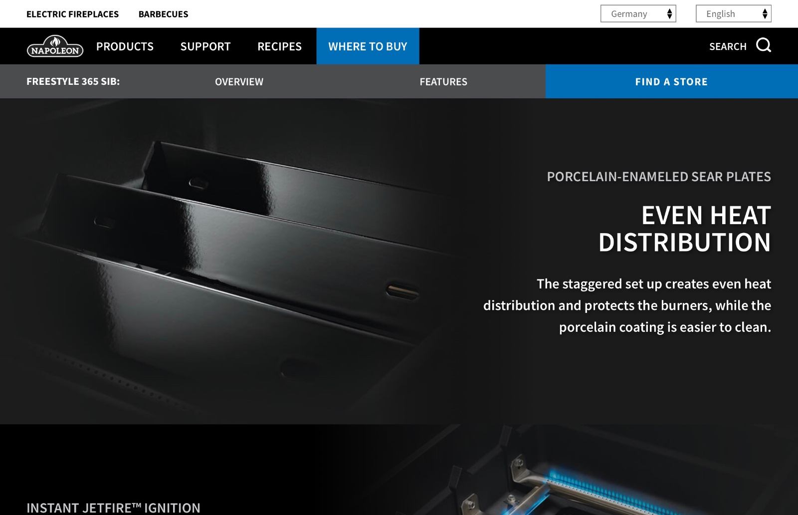The image size is (798, 515).
Task: Go to the Features section
Action: pos(443,81)
